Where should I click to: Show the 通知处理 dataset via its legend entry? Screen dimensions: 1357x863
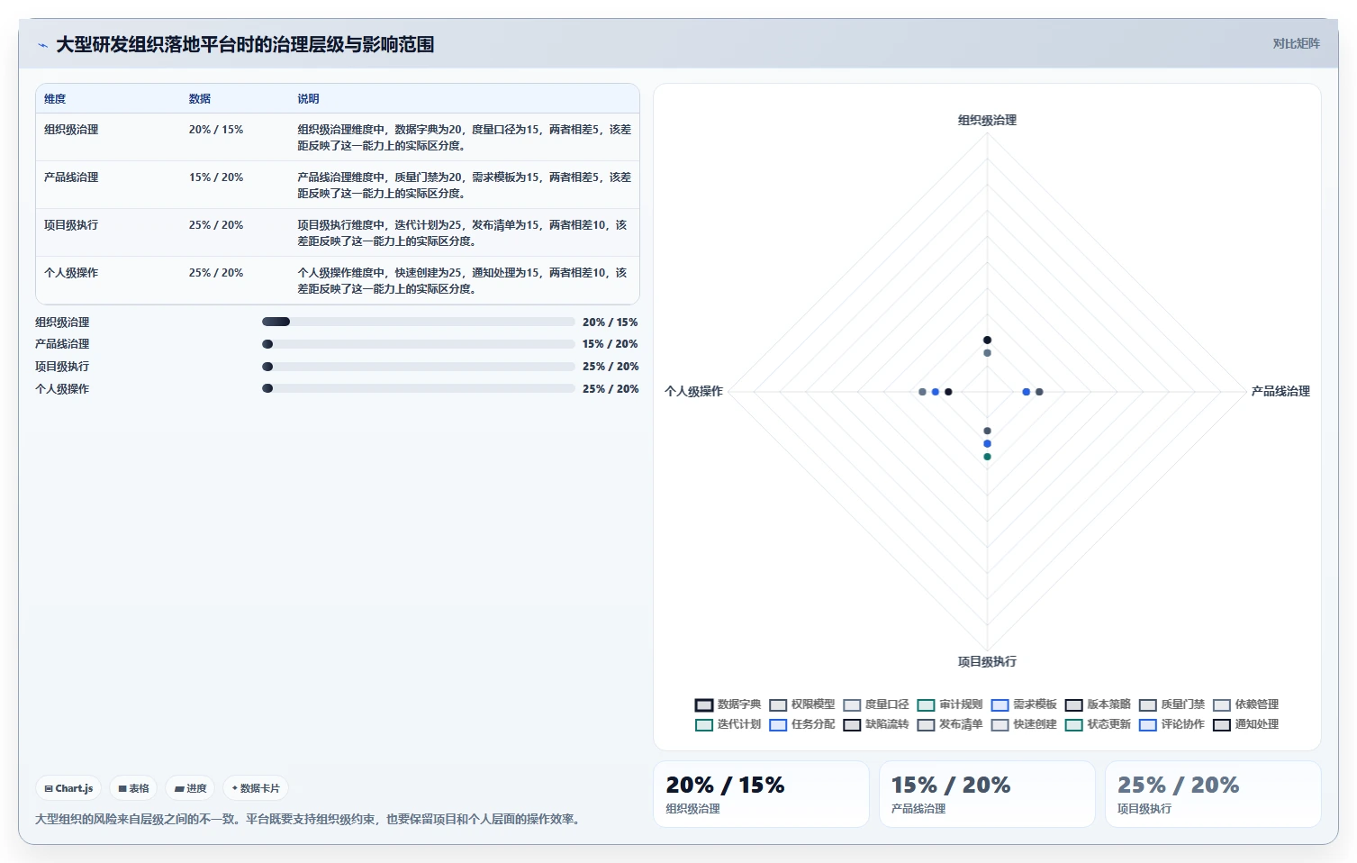point(1244,724)
